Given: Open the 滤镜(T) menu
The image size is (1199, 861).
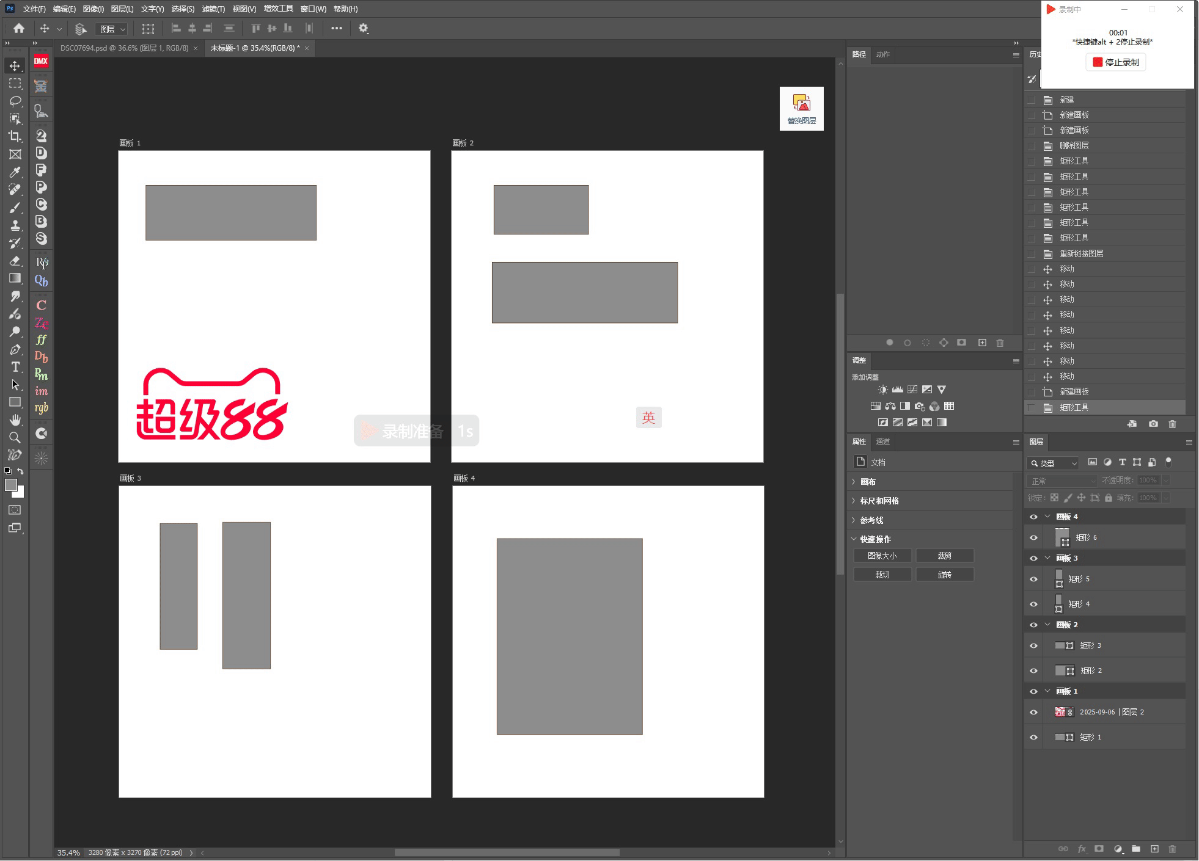Looking at the screenshot, I should tap(213, 9).
